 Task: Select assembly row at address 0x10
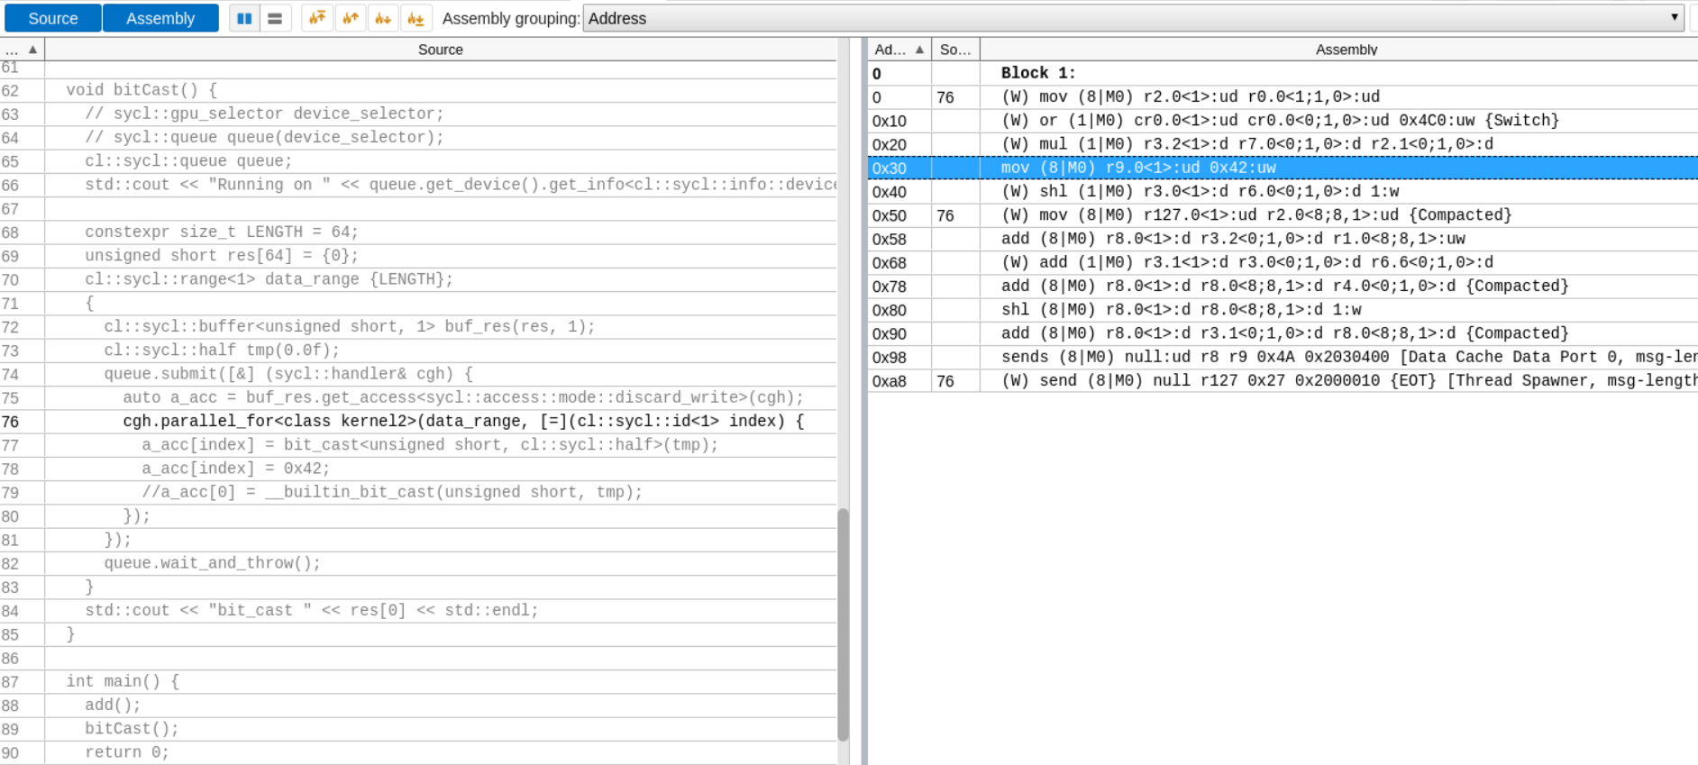click(1283, 121)
